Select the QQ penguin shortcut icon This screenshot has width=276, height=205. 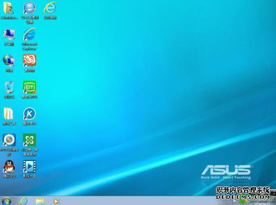[9, 169]
